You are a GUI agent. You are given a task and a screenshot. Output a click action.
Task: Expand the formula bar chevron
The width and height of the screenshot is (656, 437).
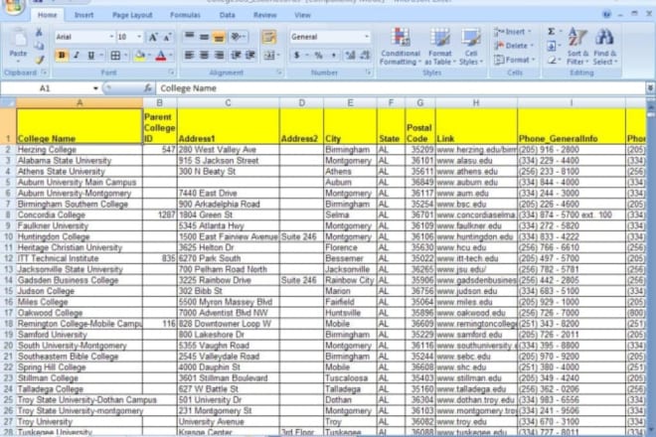click(650, 87)
